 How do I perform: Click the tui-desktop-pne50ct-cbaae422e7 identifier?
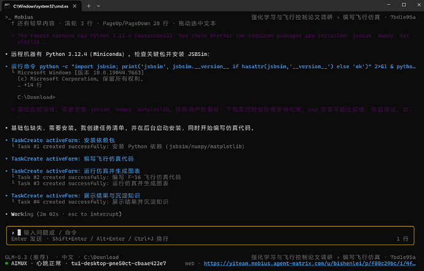[x=119, y=264]
